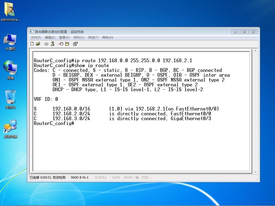
Task: Select the 网络 desktop icon
Action: coord(10,70)
